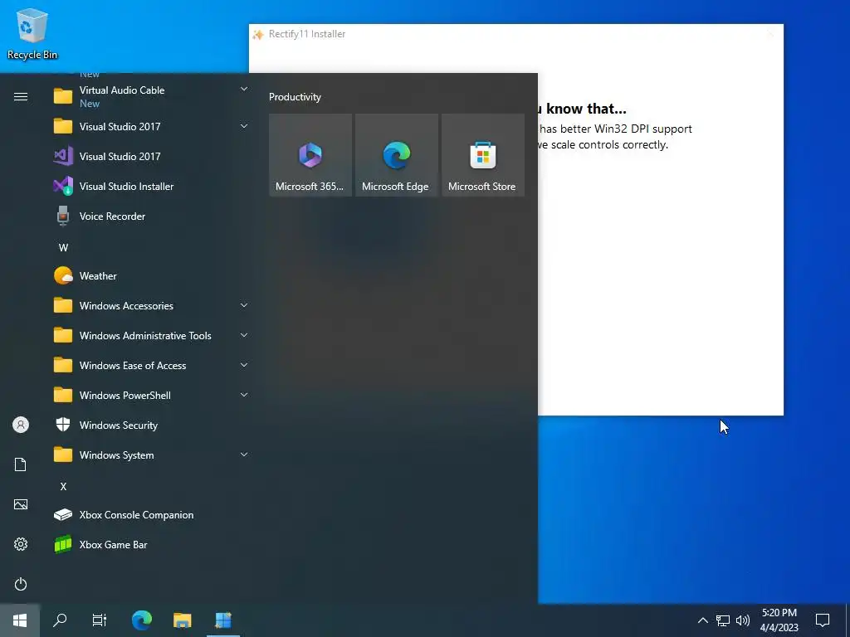
Task: Open the user account icon in Start sidebar
Action: 21,425
